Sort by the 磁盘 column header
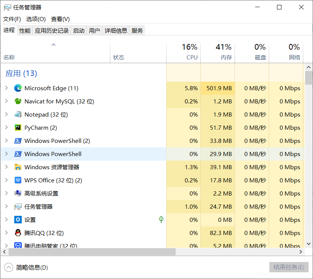Screen dimensions: 313x279 point(252,53)
